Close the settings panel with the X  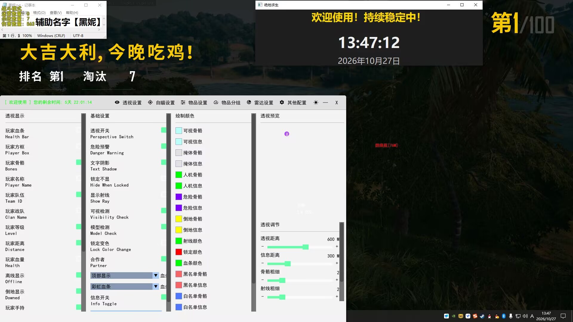(x=337, y=103)
